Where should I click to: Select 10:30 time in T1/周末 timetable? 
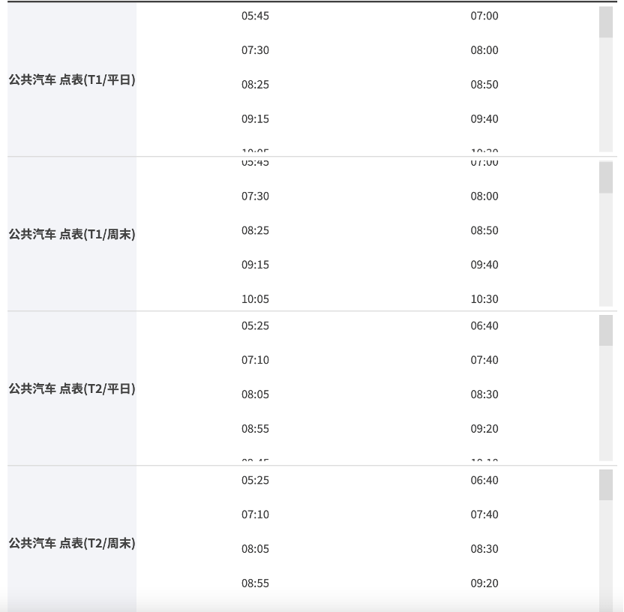(x=484, y=298)
